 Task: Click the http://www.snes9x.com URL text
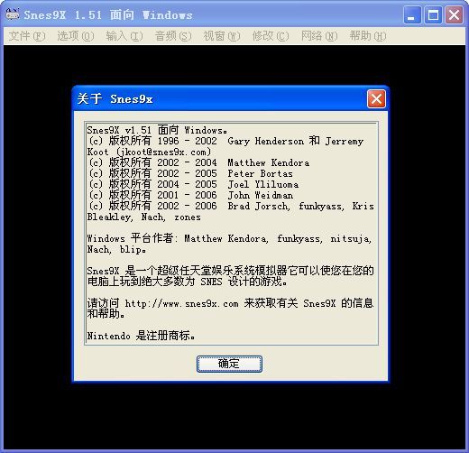coord(181,303)
